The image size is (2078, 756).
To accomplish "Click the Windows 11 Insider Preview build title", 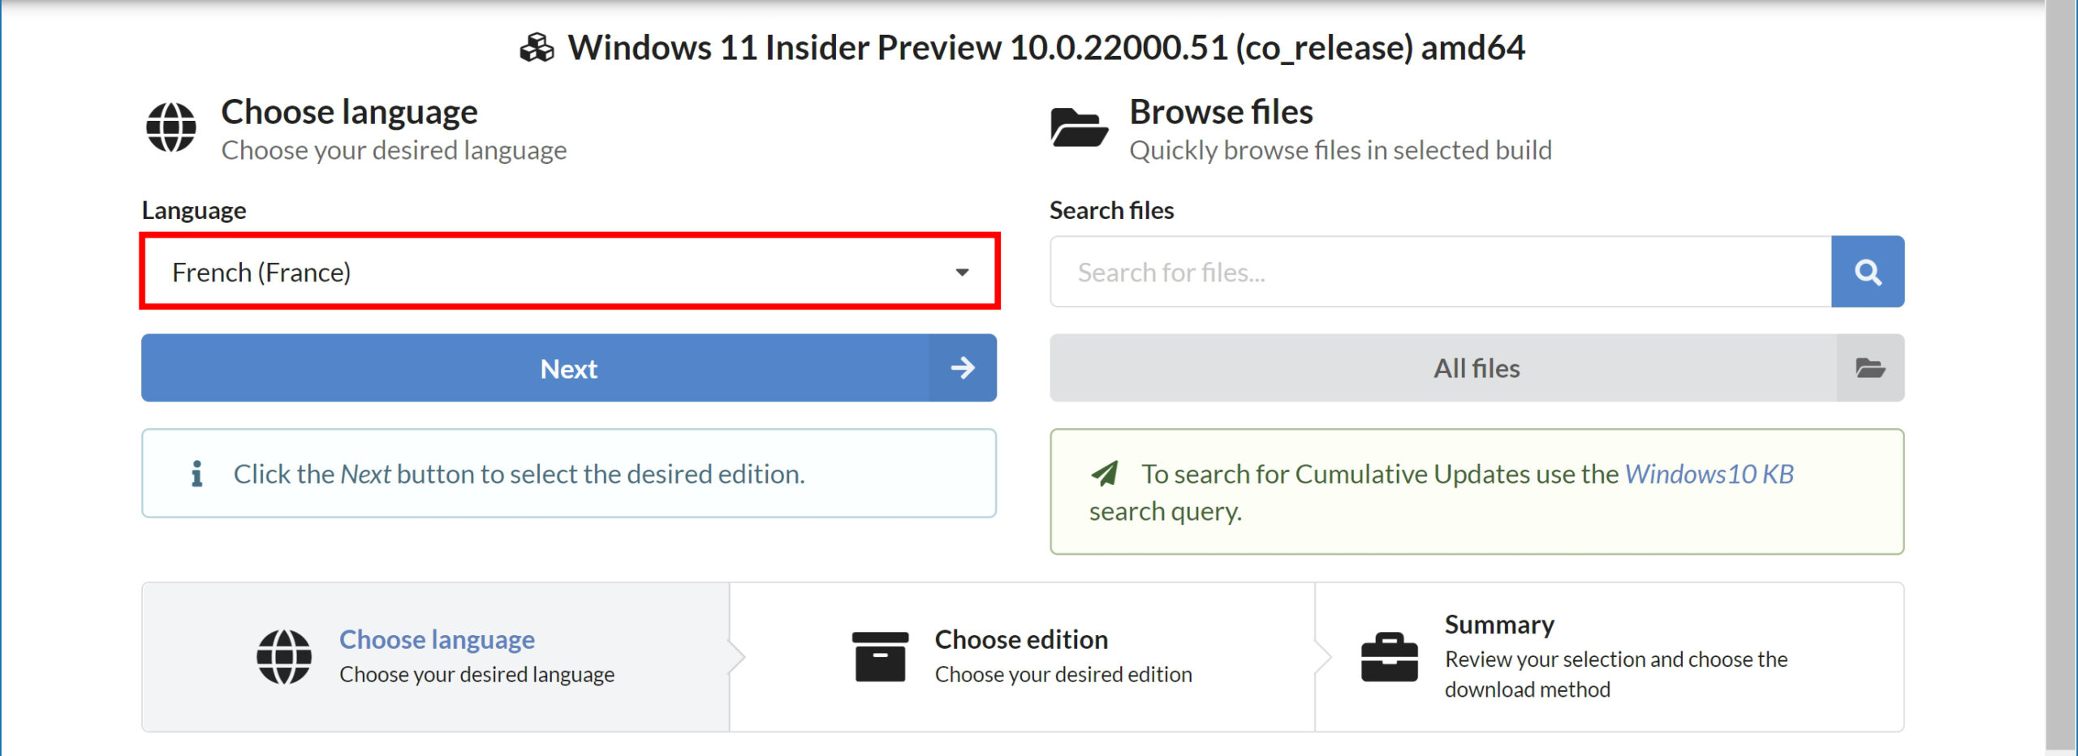I will coord(1046,48).
